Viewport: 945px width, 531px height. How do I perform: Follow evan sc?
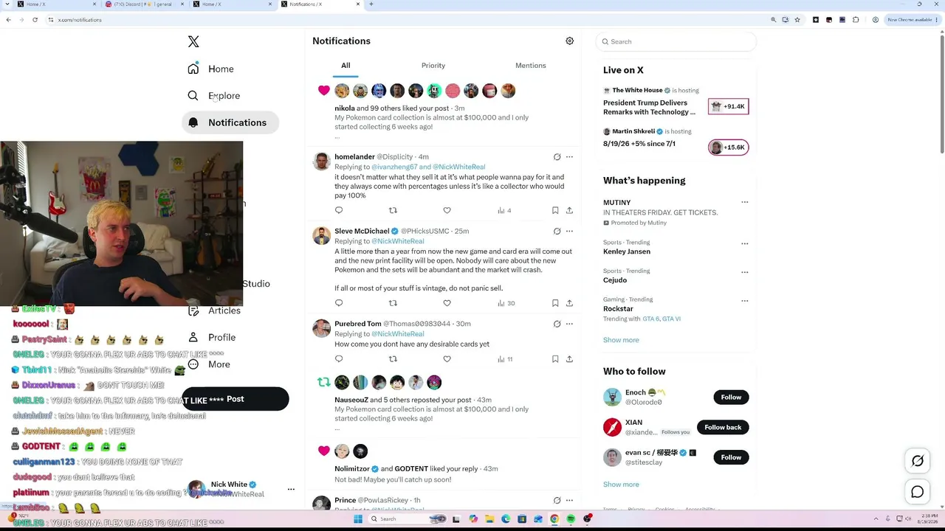tap(731, 458)
